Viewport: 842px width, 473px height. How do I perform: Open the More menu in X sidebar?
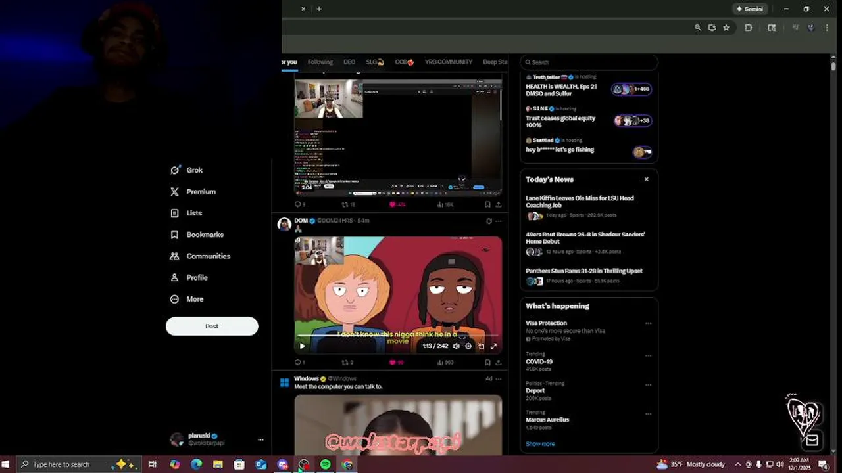tap(186, 299)
